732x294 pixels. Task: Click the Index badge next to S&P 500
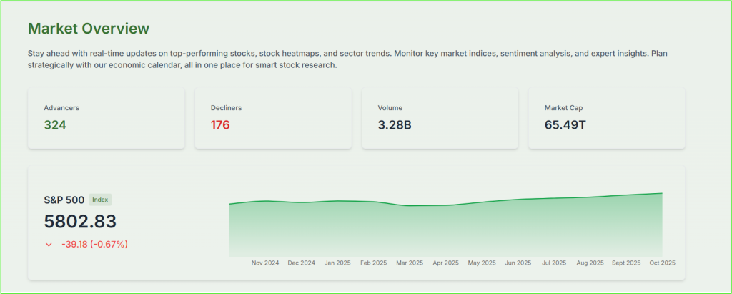(100, 200)
